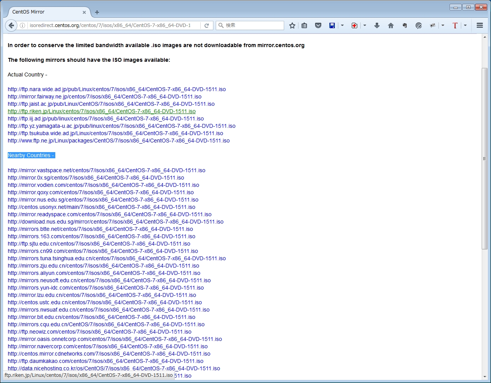
Task: Go to the home page icon
Action: point(391,25)
